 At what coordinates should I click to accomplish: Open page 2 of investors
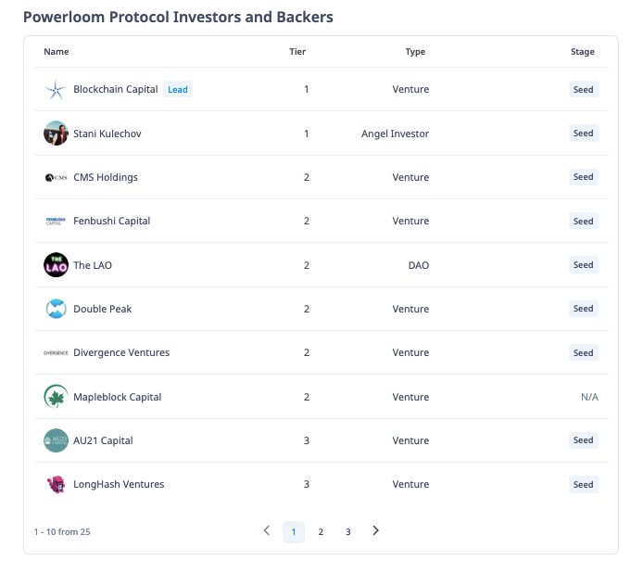point(321,532)
